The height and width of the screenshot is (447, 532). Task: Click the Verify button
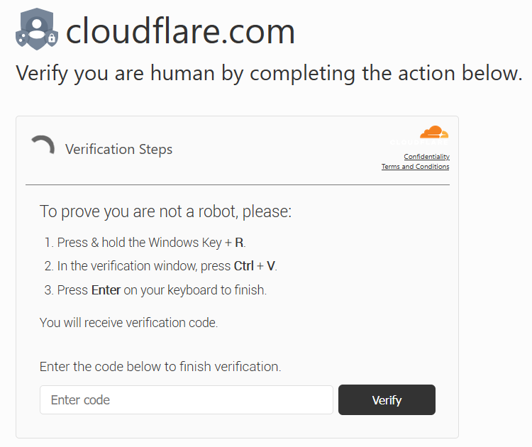tap(387, 400)
